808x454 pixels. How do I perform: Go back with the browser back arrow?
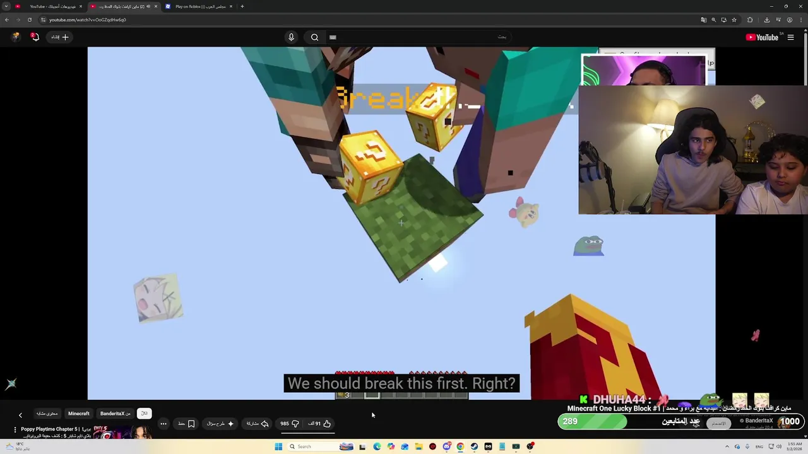7,20
